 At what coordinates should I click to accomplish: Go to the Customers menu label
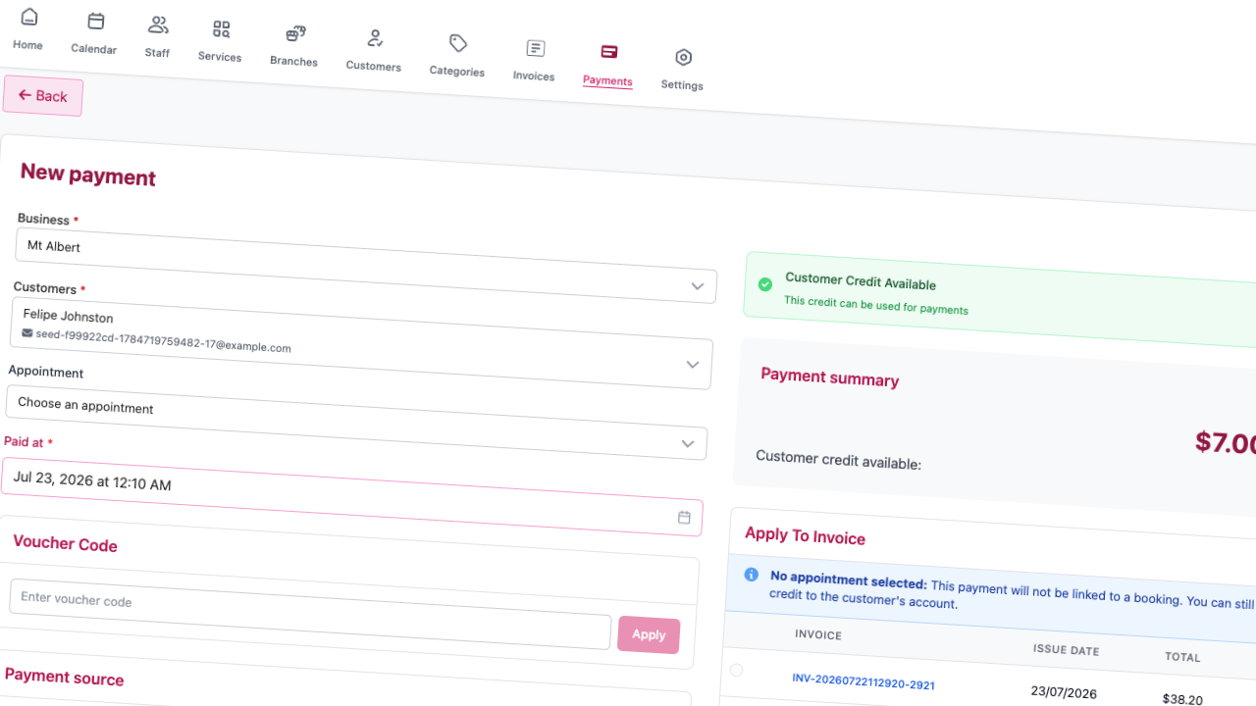pyautogui.click(x=373, y=66)
